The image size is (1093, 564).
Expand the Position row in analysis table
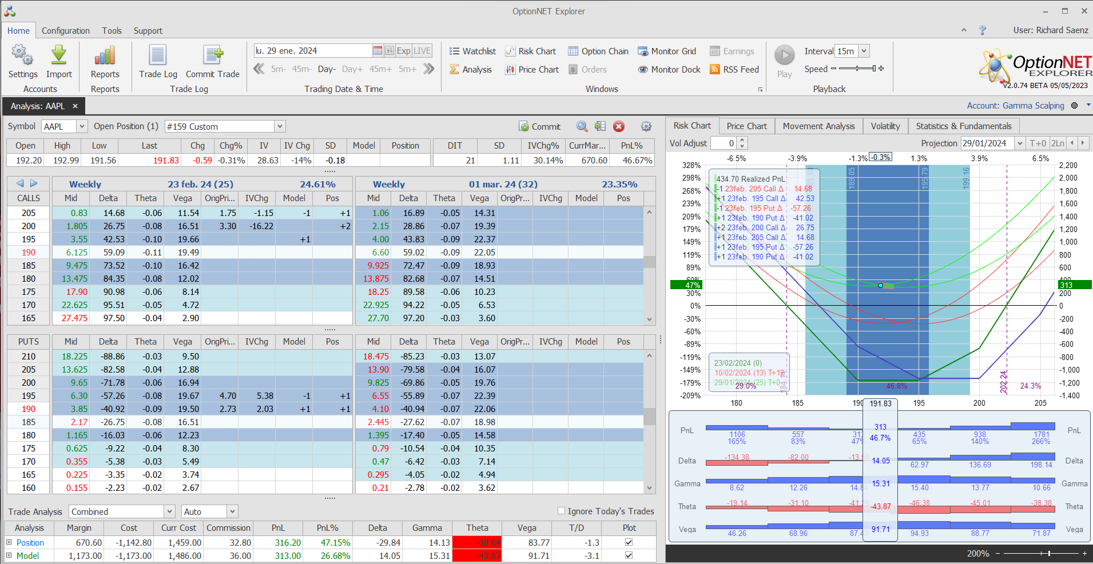coord(9,542)
